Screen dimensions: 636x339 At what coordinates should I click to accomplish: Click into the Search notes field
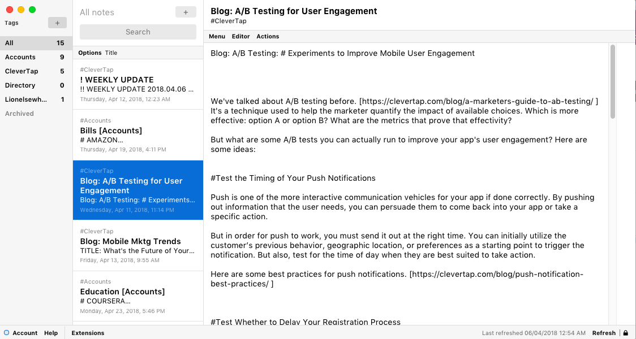[x=138, y=32]
